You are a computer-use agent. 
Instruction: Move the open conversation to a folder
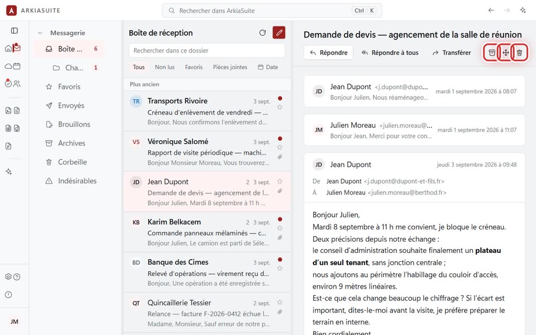(506, 52)
